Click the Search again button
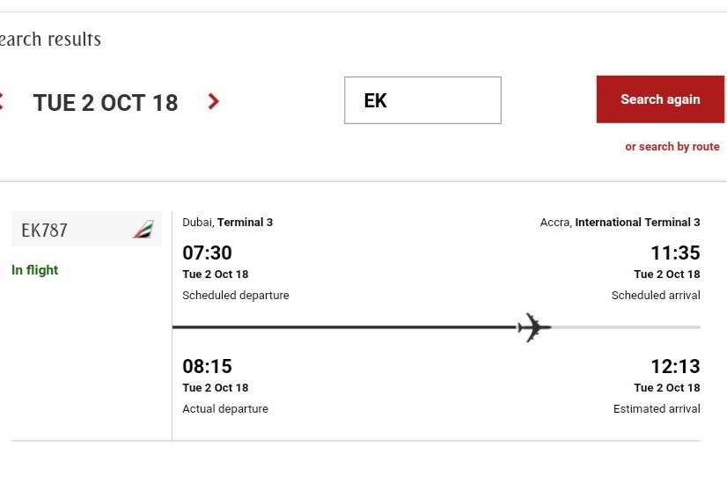727x491 pixels. point(660,99)
